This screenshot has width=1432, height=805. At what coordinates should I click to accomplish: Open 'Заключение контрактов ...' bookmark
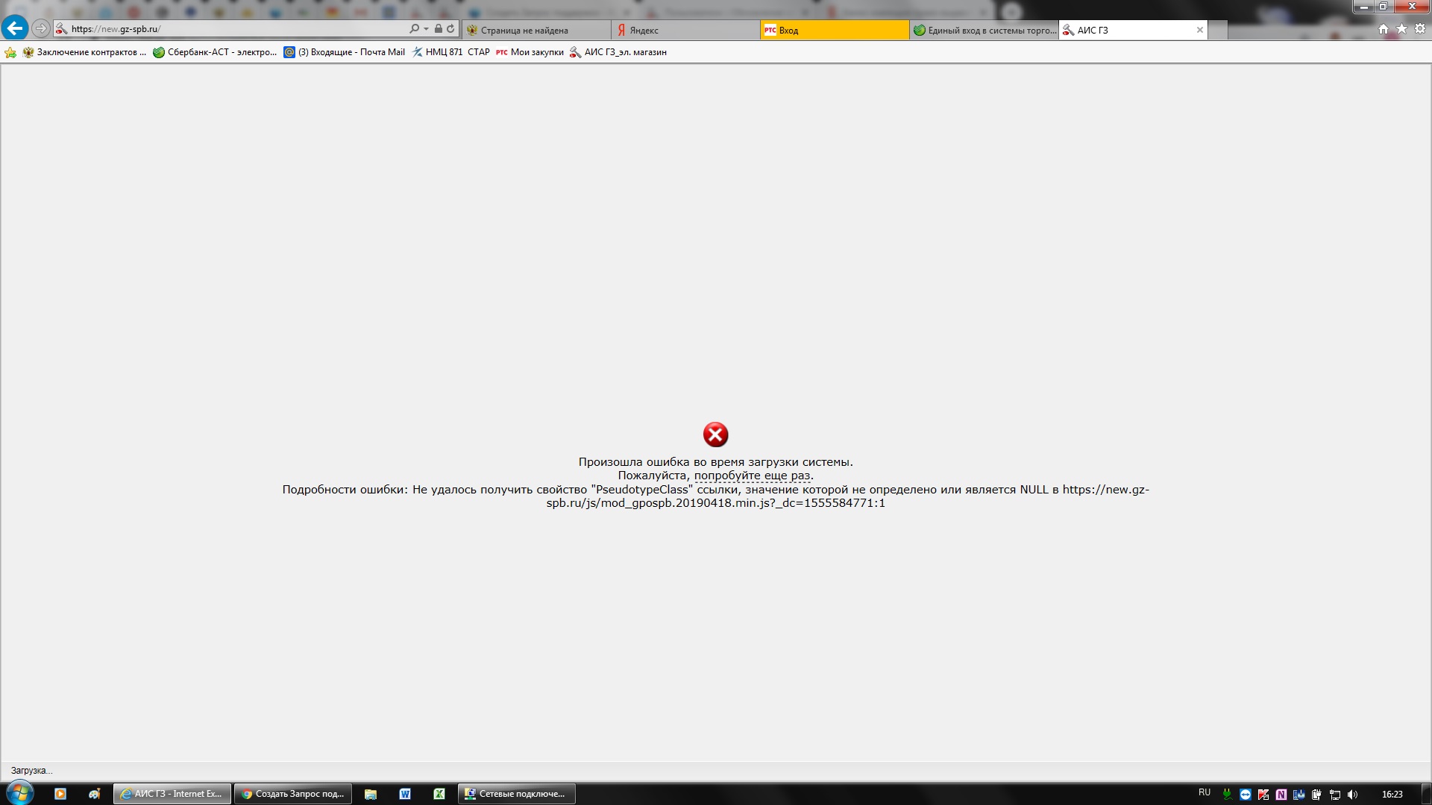(x=84, y=52)
